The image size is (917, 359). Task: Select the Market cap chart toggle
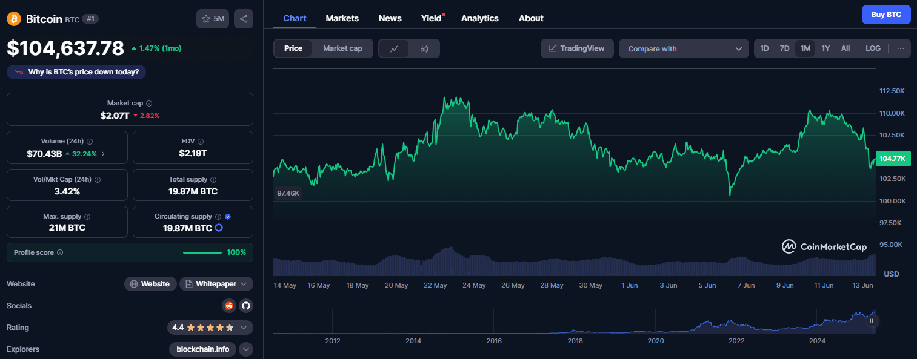tap(342, 48)
